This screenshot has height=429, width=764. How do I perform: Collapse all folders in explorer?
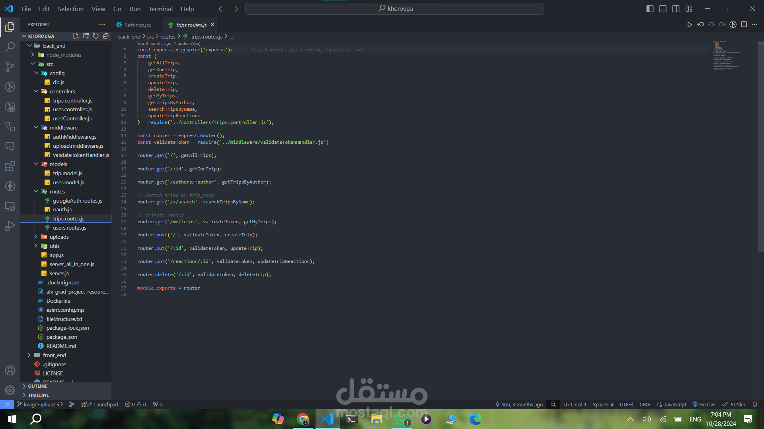pyautogui.click(x=106, y=36)
